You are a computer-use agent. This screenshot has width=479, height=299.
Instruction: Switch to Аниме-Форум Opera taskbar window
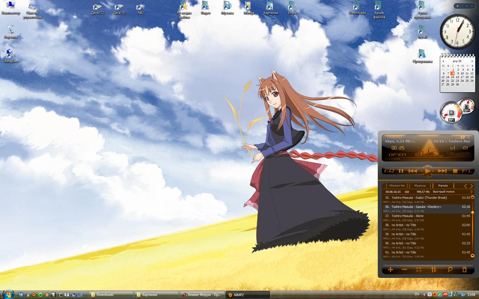[x=202, y=295]
